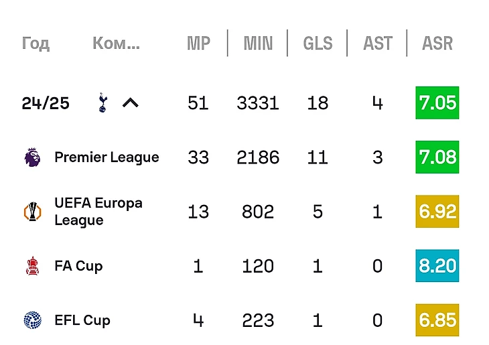Click the UEFA Europa League trophy icon

32,212
